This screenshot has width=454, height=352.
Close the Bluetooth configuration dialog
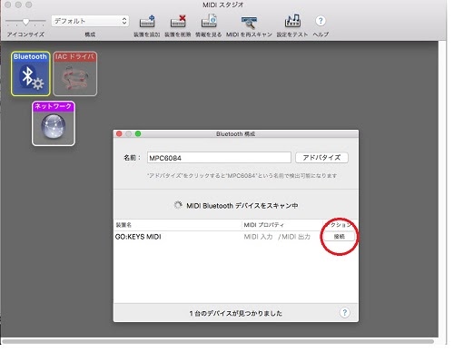click(x=119, y=133)
